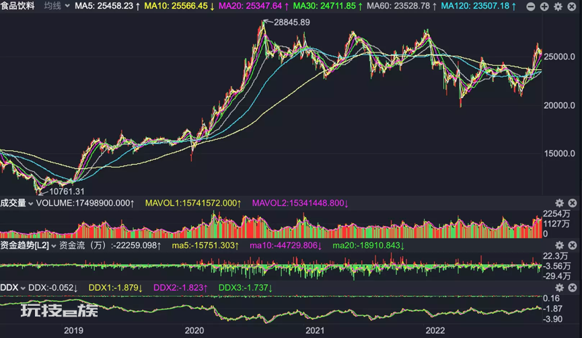The width and height of the screenshot is (582, 338).
Task: Click the 28845.89 high price label
Action: coord(292,22)
